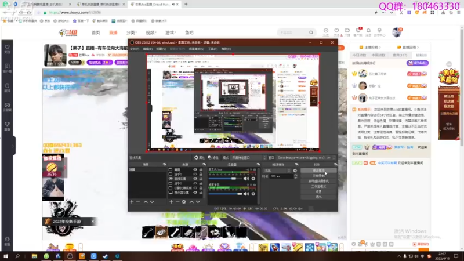Adjust transition duration stepper arrows

coord(295,176)
